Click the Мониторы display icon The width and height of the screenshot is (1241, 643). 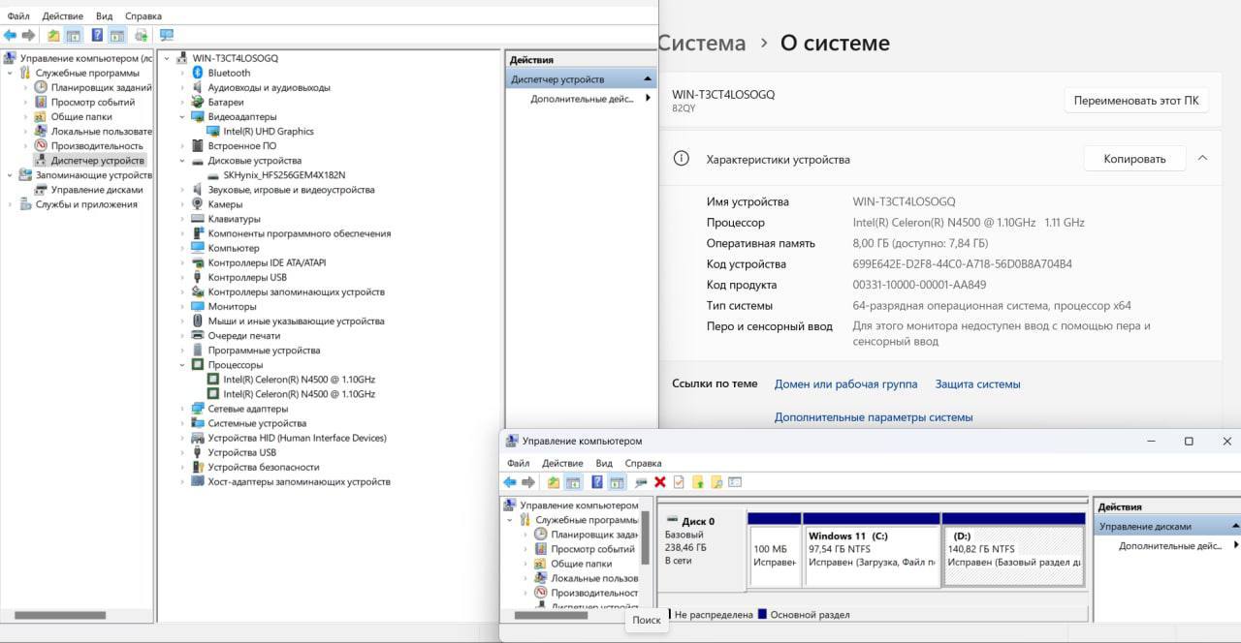198,306
